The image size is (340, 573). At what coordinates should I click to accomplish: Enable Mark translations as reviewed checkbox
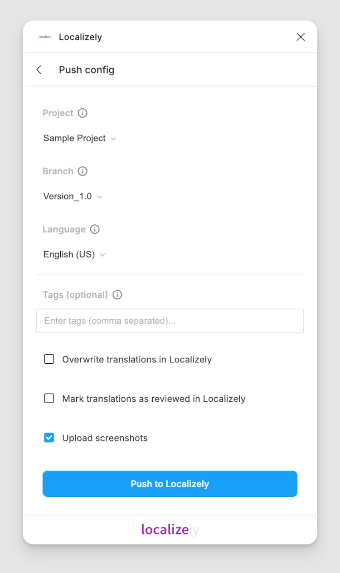click(49, 399)
